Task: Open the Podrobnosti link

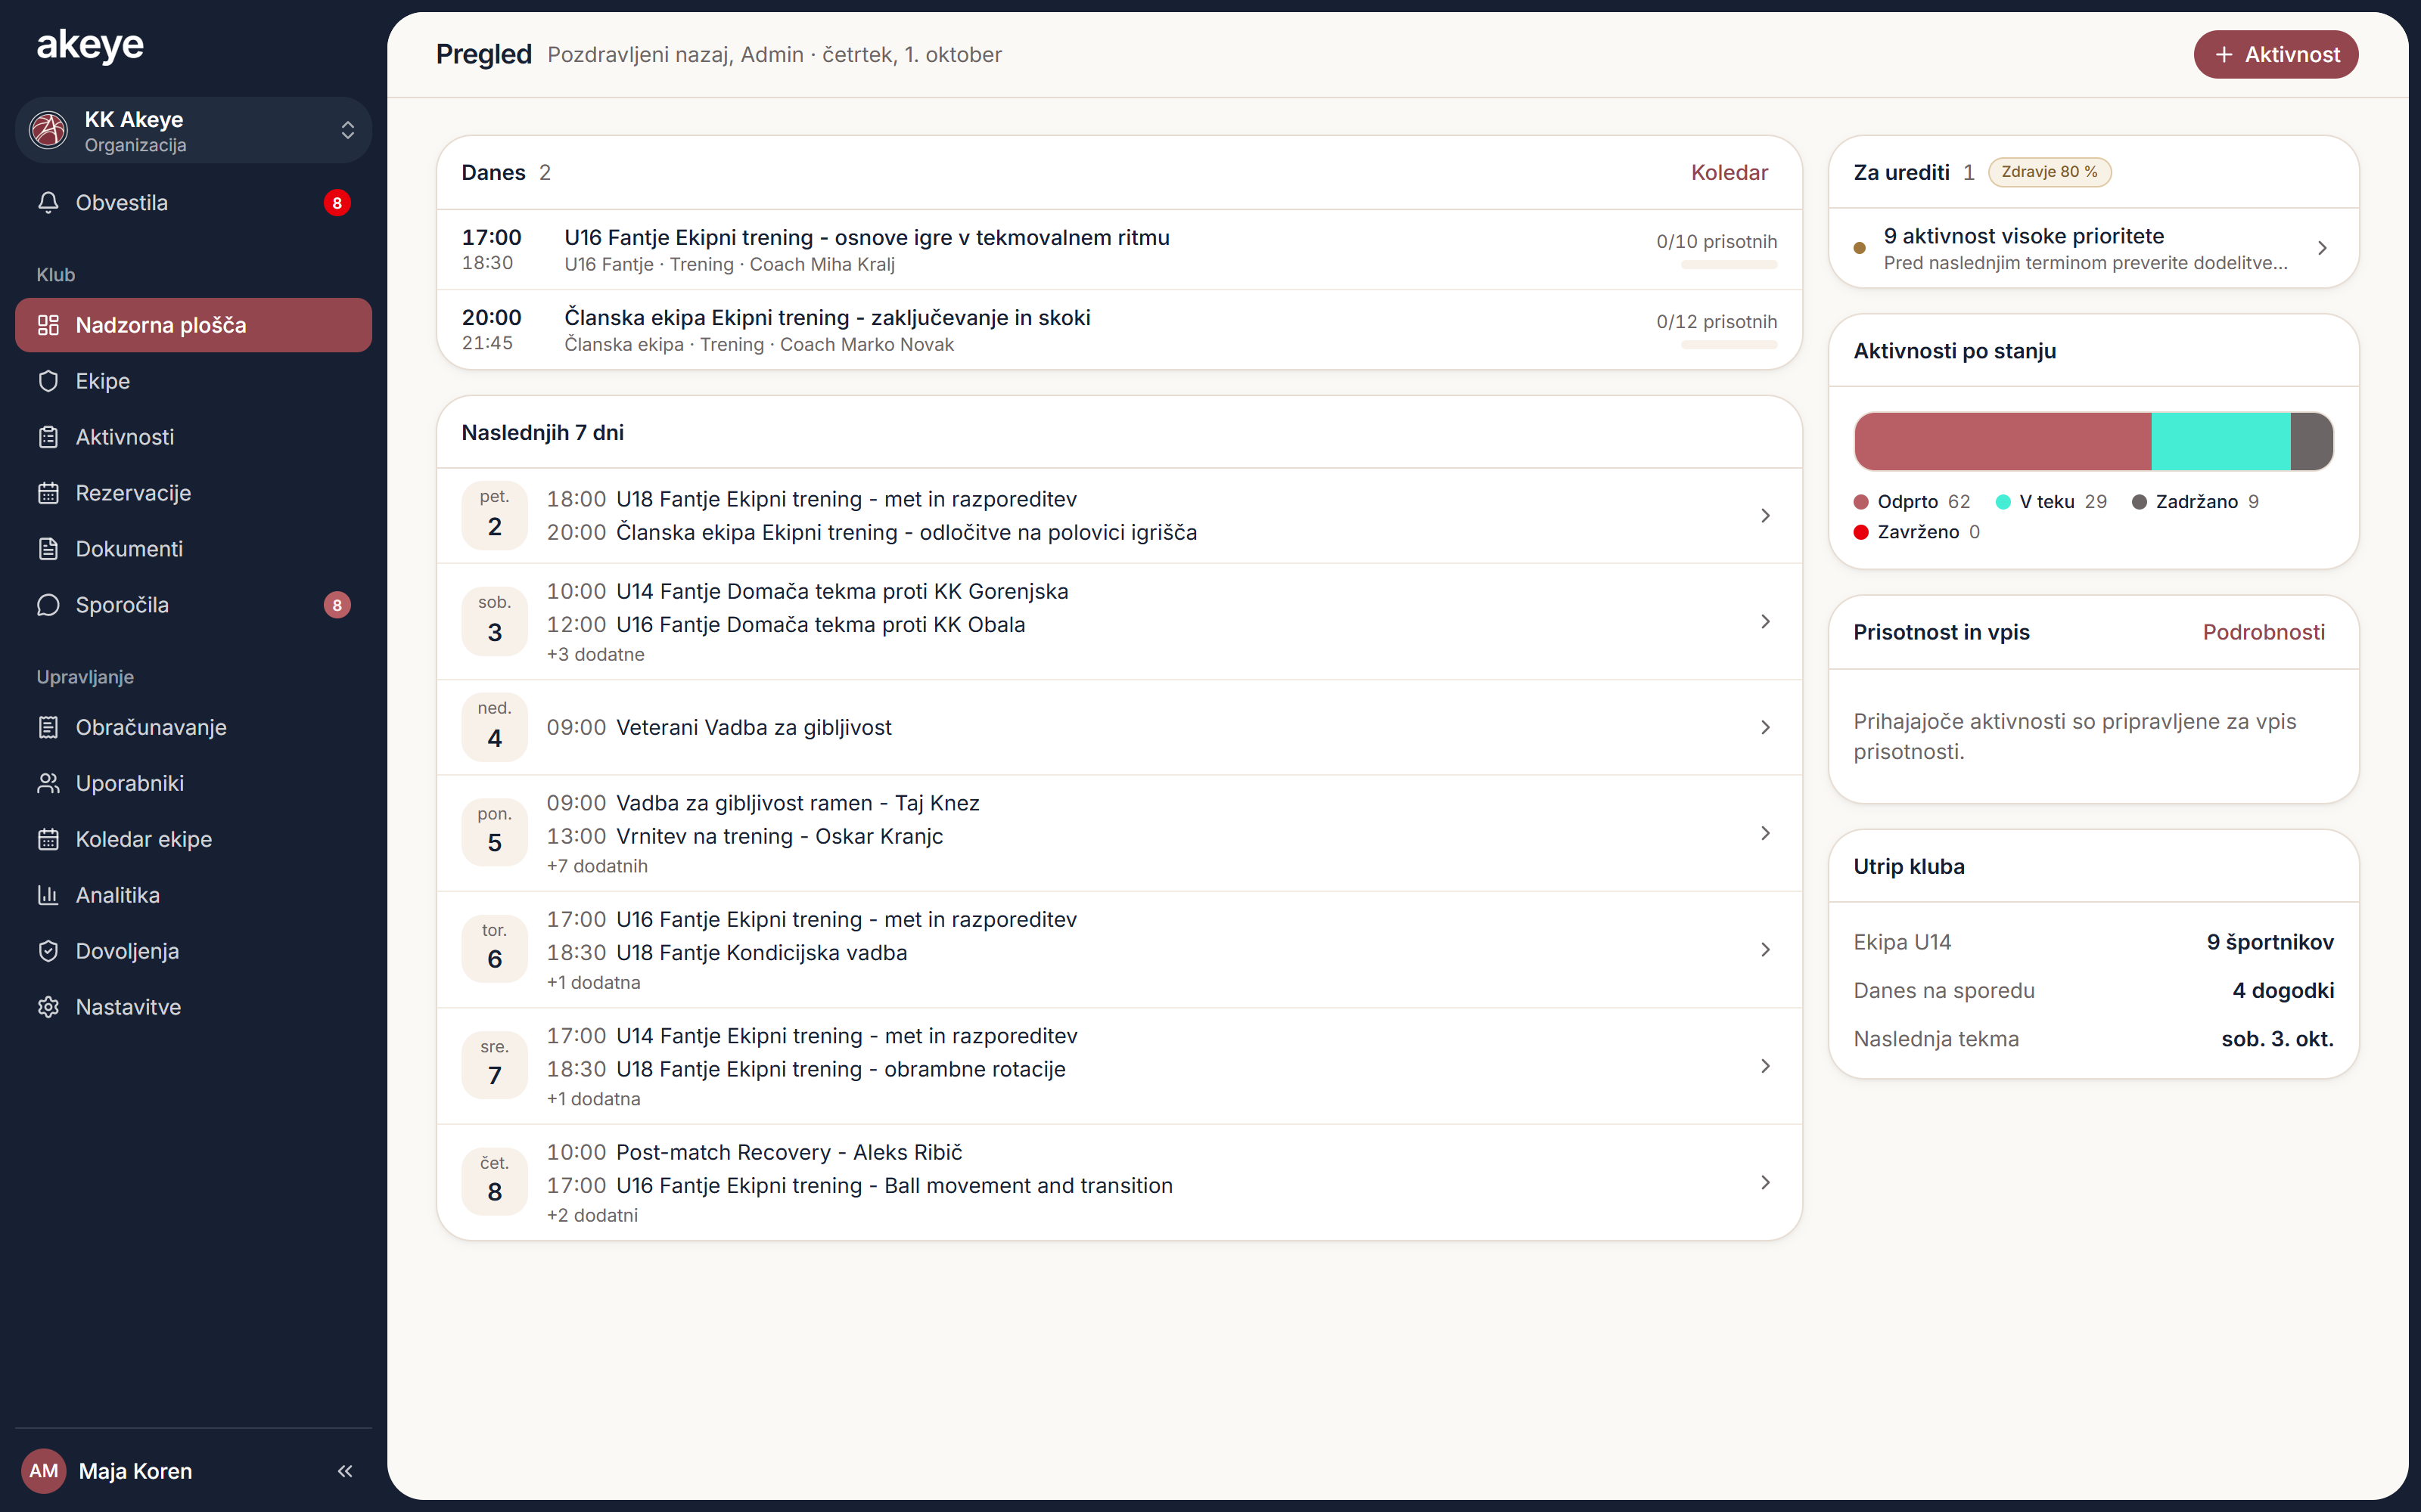Action: pyautogui.click(x=2263, y=632)
